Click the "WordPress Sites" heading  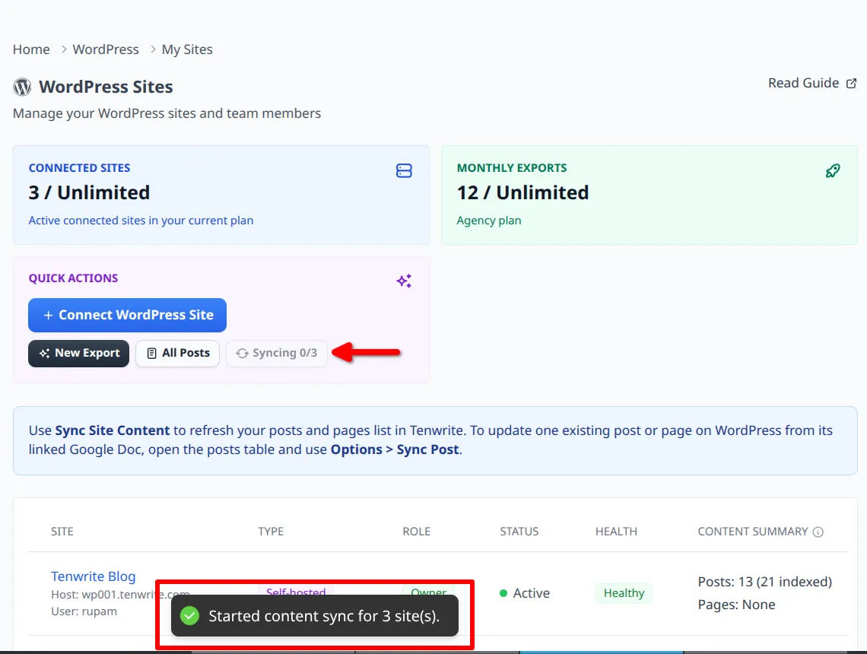tap(106, 87)
